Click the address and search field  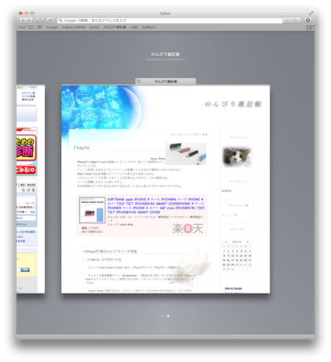coord(170,21)
